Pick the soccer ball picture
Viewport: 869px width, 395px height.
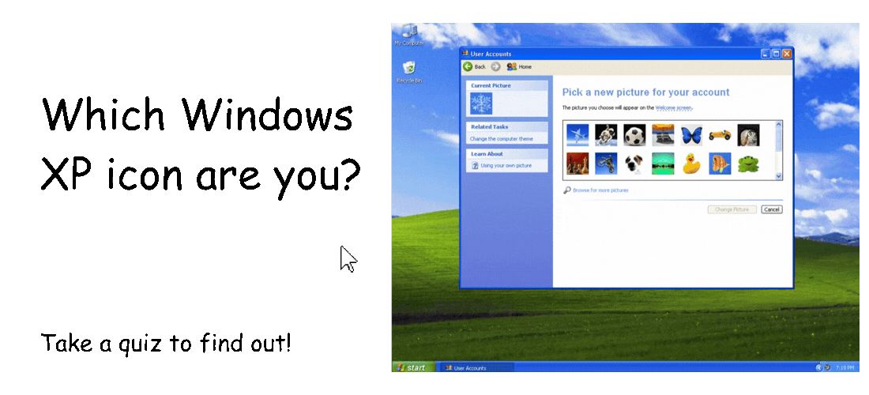point(634,134)
